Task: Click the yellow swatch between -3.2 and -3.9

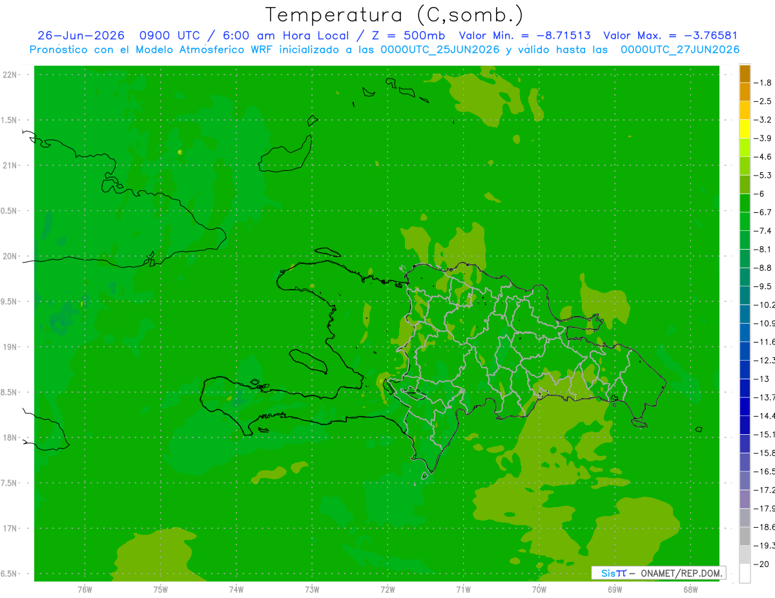Action: pyautogui.click(x=745, y=129)
